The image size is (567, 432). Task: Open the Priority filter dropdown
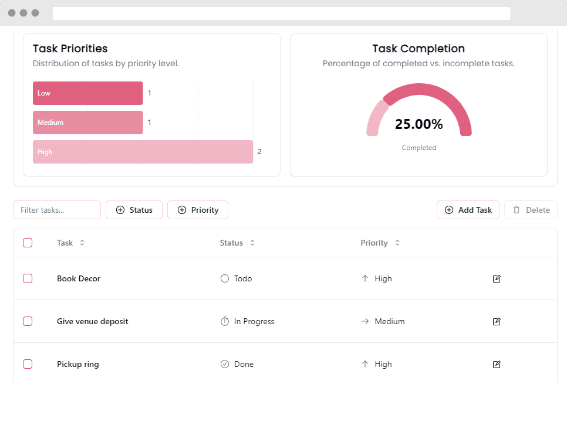[x=198, y=210]
